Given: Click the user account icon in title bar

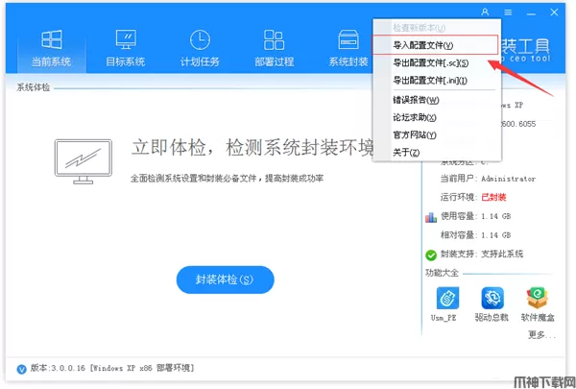Looking at the screenshot, I should click(485, 12).
